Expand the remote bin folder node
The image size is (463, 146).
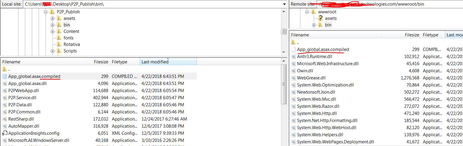click(x=314, y=25)
